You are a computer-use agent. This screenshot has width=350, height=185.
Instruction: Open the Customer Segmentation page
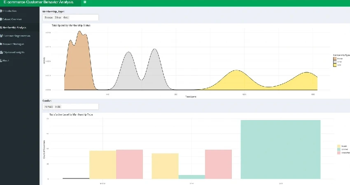click(16, 36)
